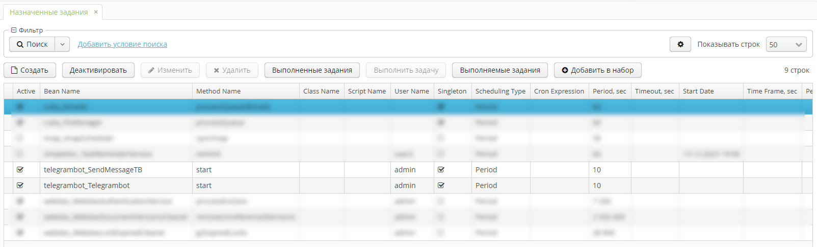817x247 pixels.
Task: Sort by Period, sec column header
Action: 609,91
